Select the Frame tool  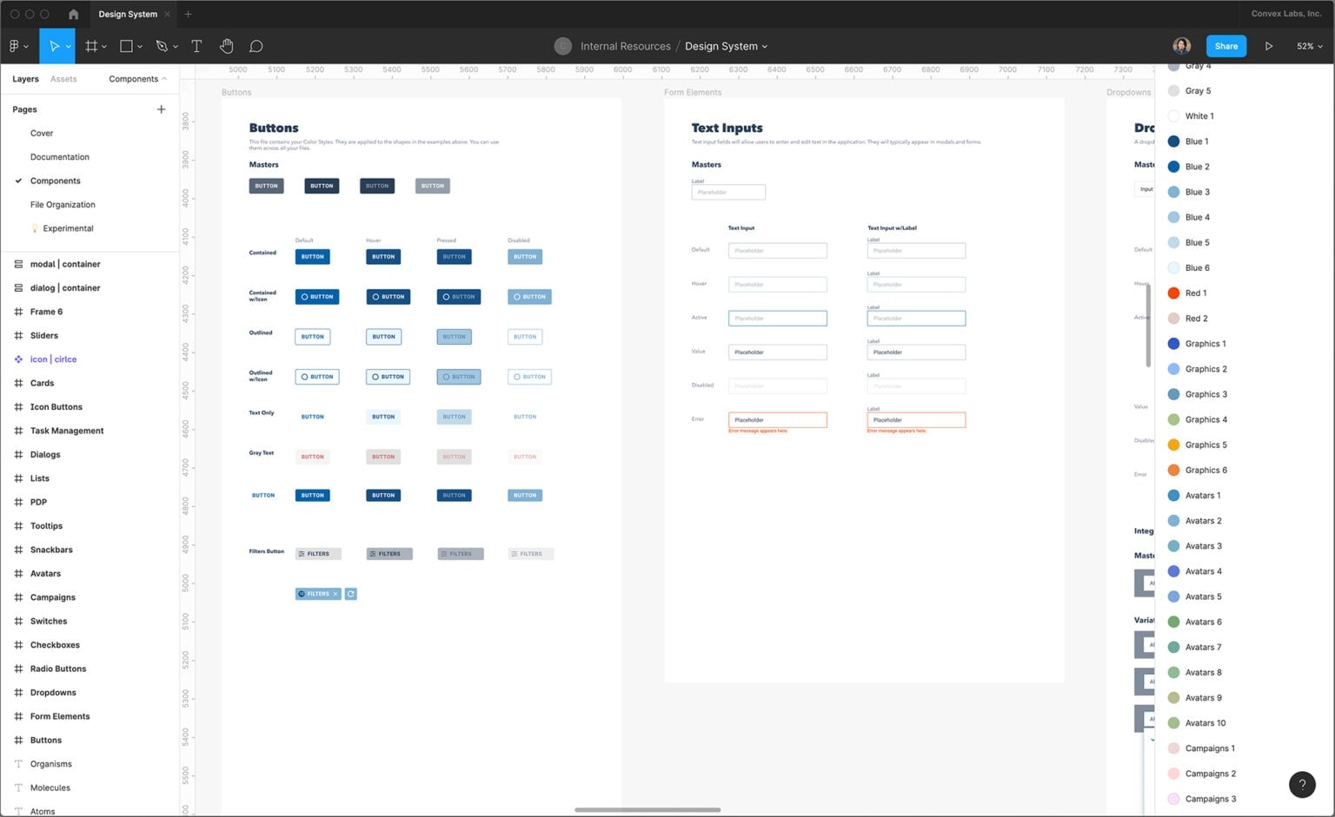(91, 46)
